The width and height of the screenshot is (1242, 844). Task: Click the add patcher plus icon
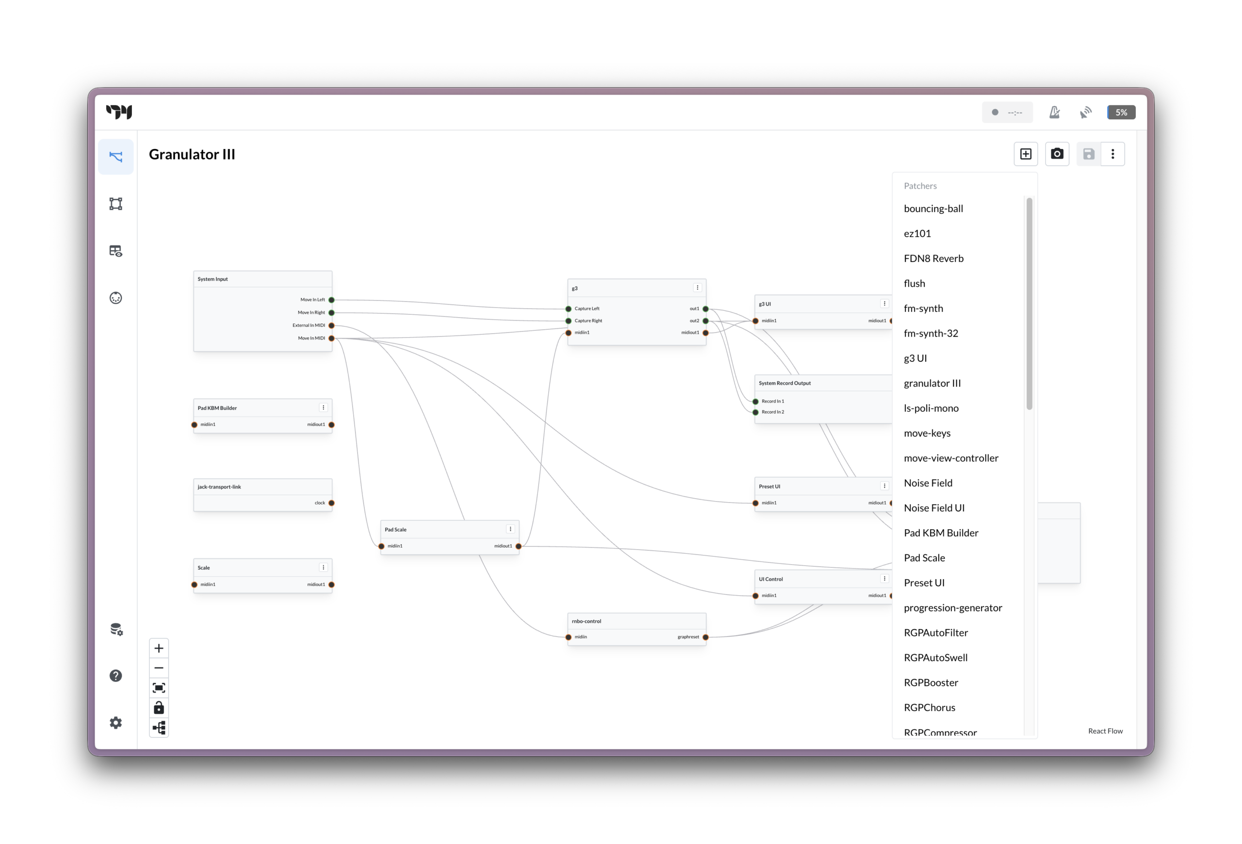coord(1025,154)
